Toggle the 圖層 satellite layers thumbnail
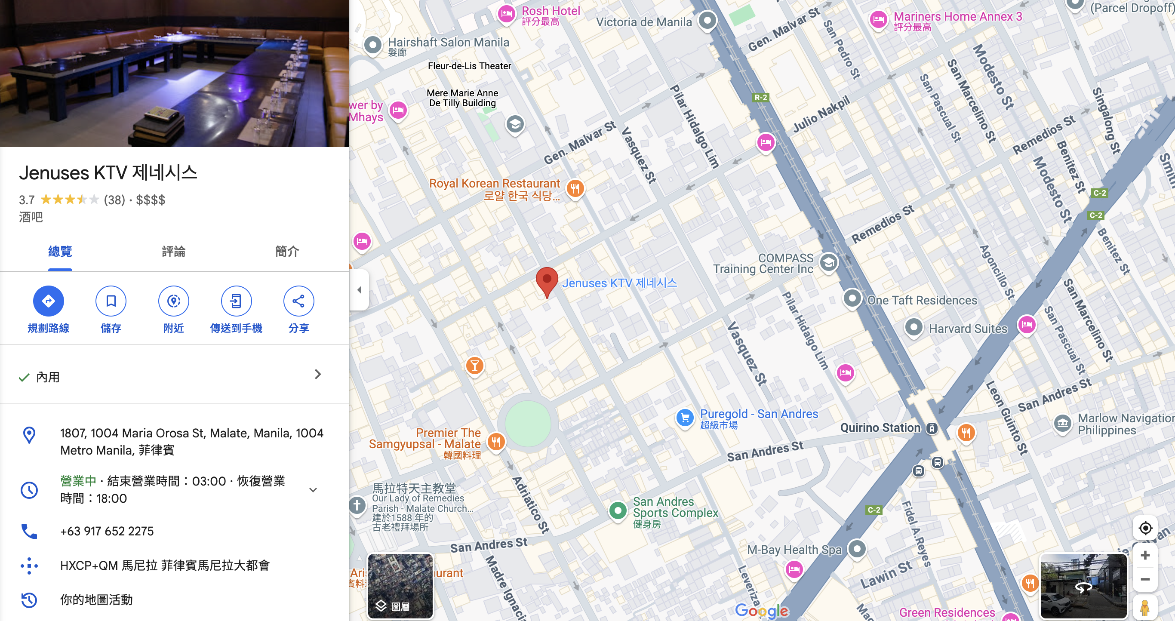This screenshot has width=1175, height=621. (x=400, y=586)
